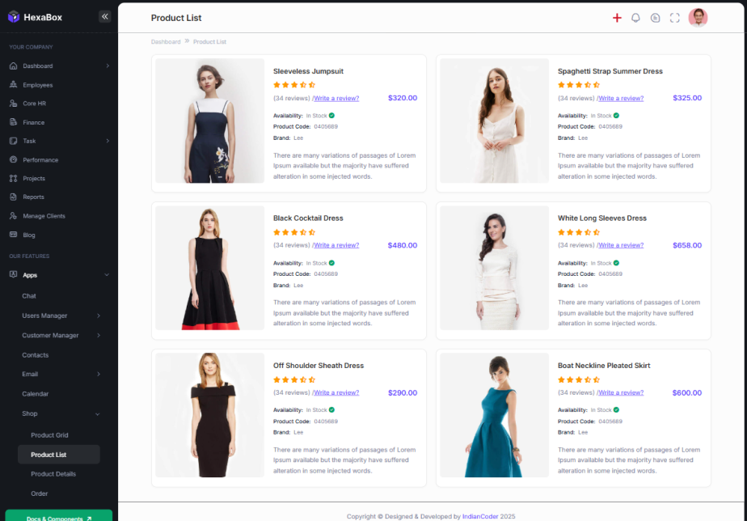Expand the Email submenu
Viewport: 747px width, 521px height.
click(99, 374)
